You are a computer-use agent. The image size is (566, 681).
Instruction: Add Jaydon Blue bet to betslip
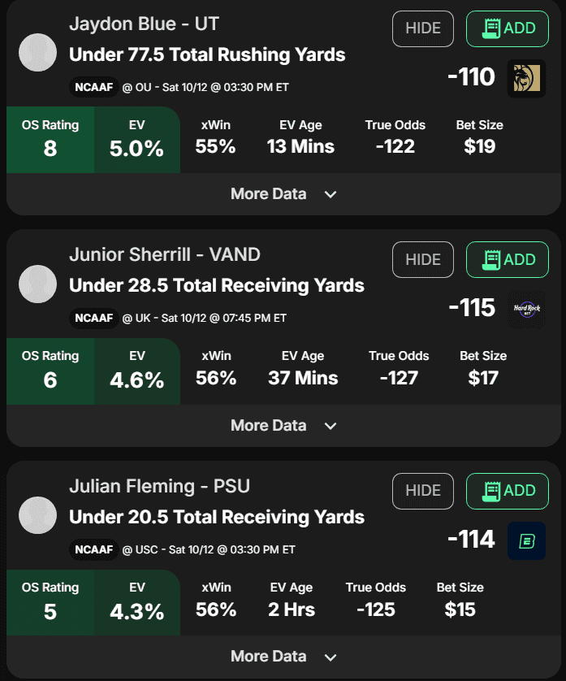[x=508, y=28]
